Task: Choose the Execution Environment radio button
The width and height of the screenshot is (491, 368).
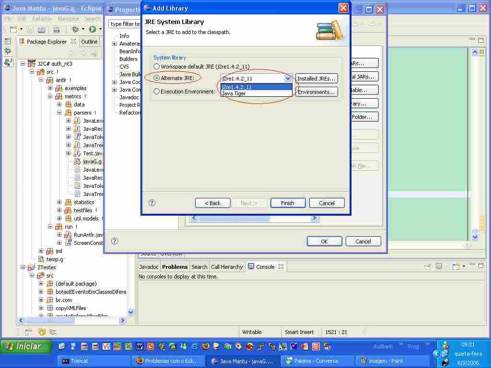Action: pos(156,92)
